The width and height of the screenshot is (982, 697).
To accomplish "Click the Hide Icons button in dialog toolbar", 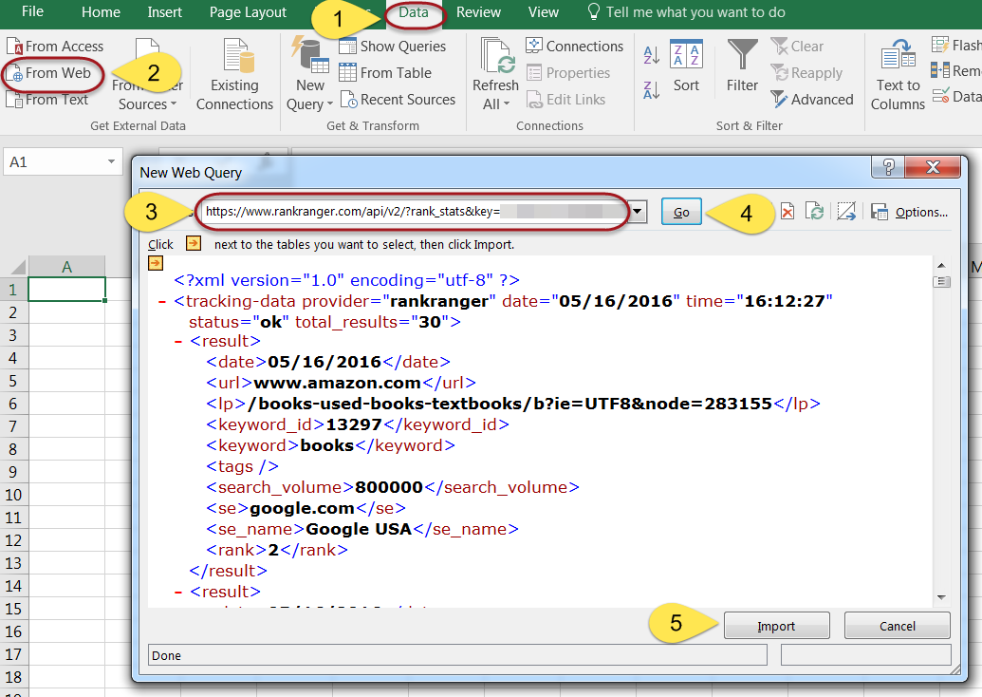I will (846, 212).
